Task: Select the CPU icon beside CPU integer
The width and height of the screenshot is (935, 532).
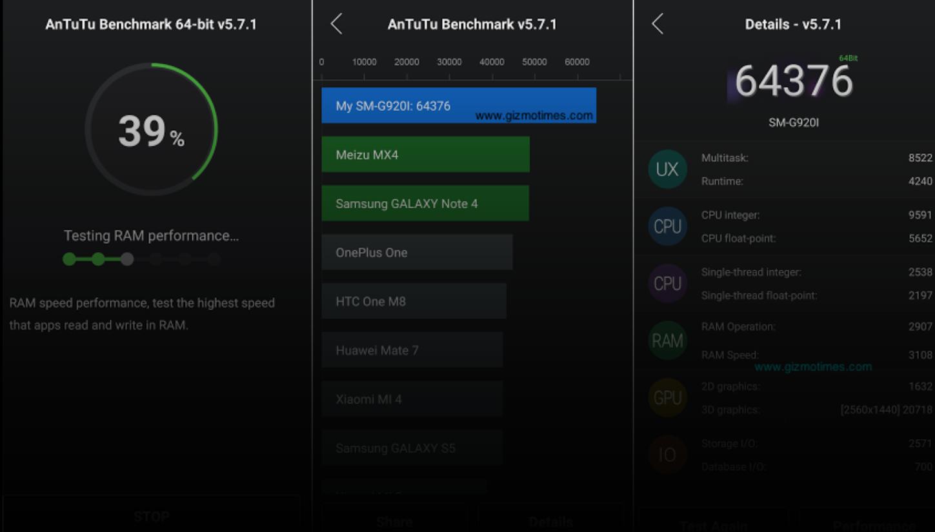Action: pyautogui.click(x=667, y=226)
